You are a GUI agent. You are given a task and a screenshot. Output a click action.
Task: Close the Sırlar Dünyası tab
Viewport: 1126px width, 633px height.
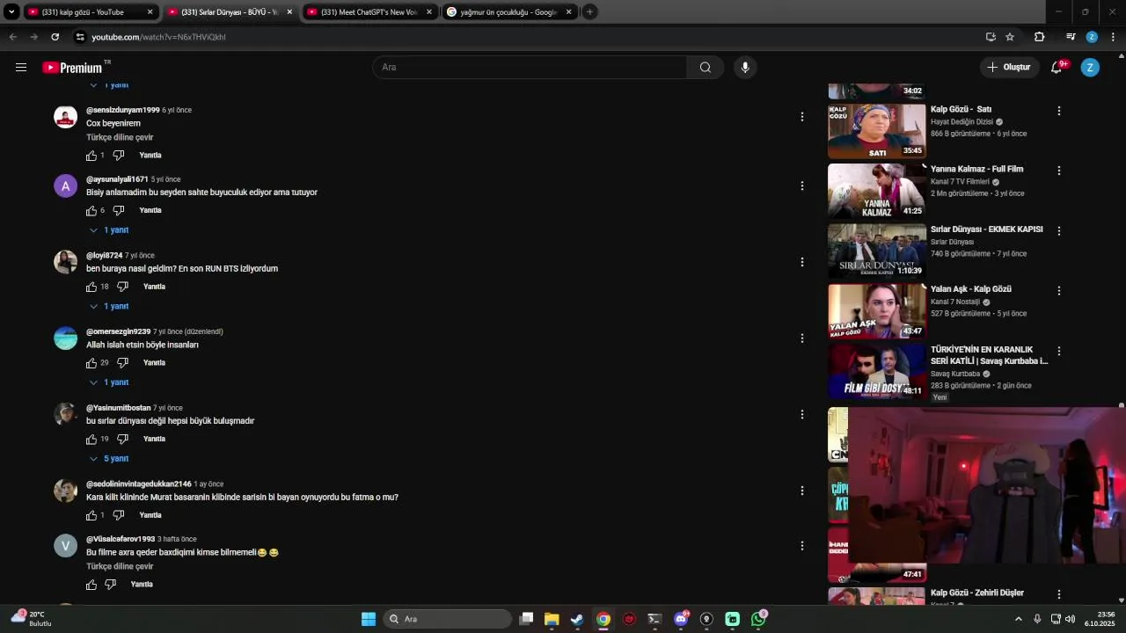pyautogui.click(x=289, y=12)
